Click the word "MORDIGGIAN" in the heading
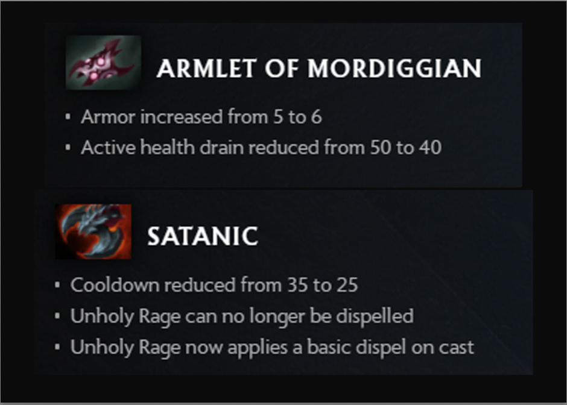The image size is (567, 405). pyautogui.click(x=395, y=69)
